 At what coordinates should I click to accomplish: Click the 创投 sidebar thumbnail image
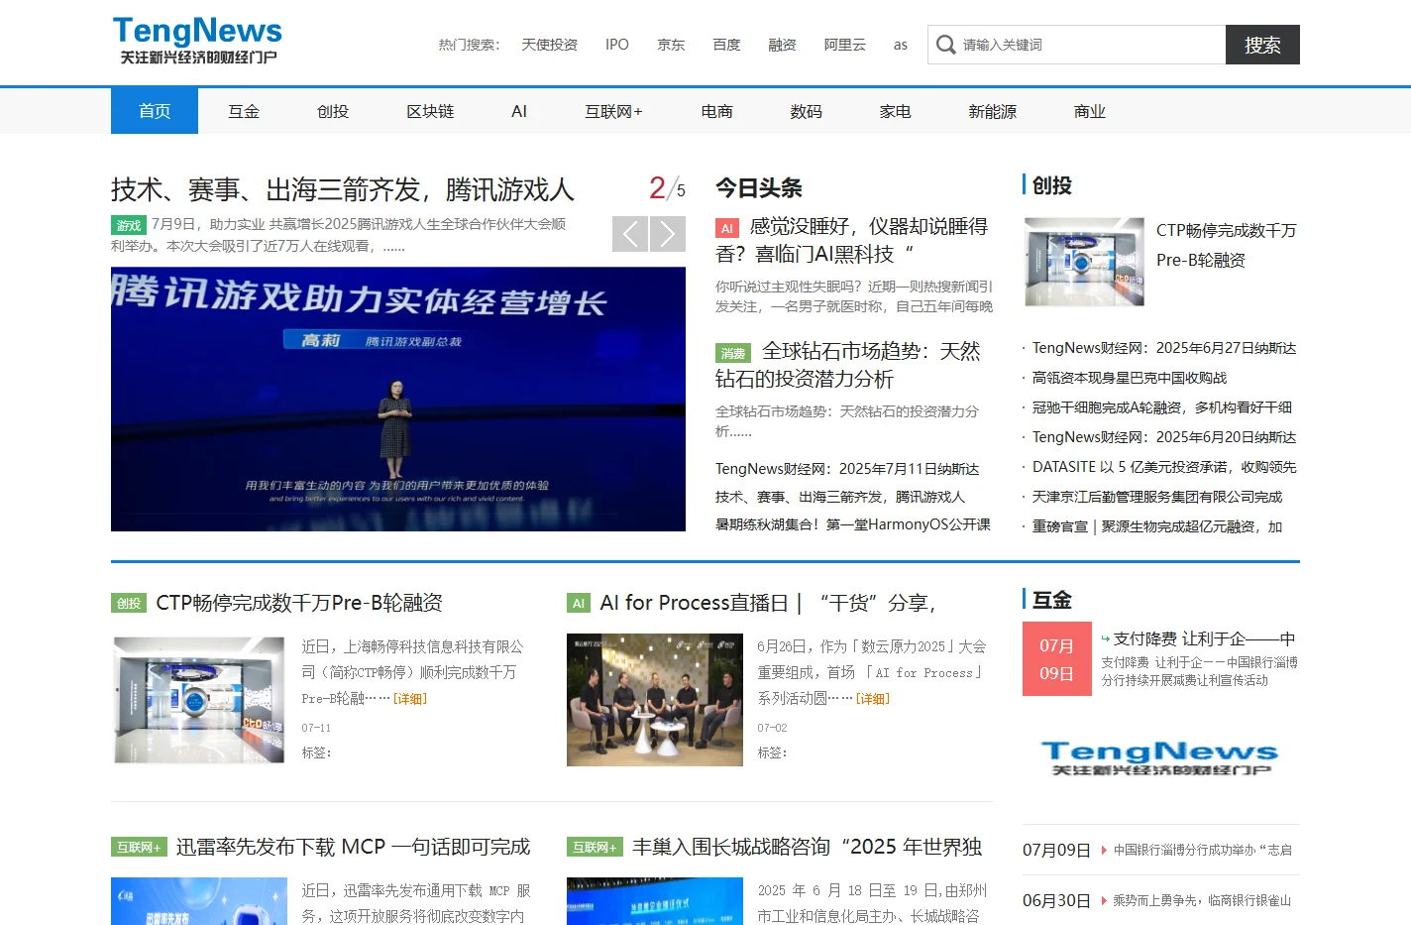[x=1084, y=262]
